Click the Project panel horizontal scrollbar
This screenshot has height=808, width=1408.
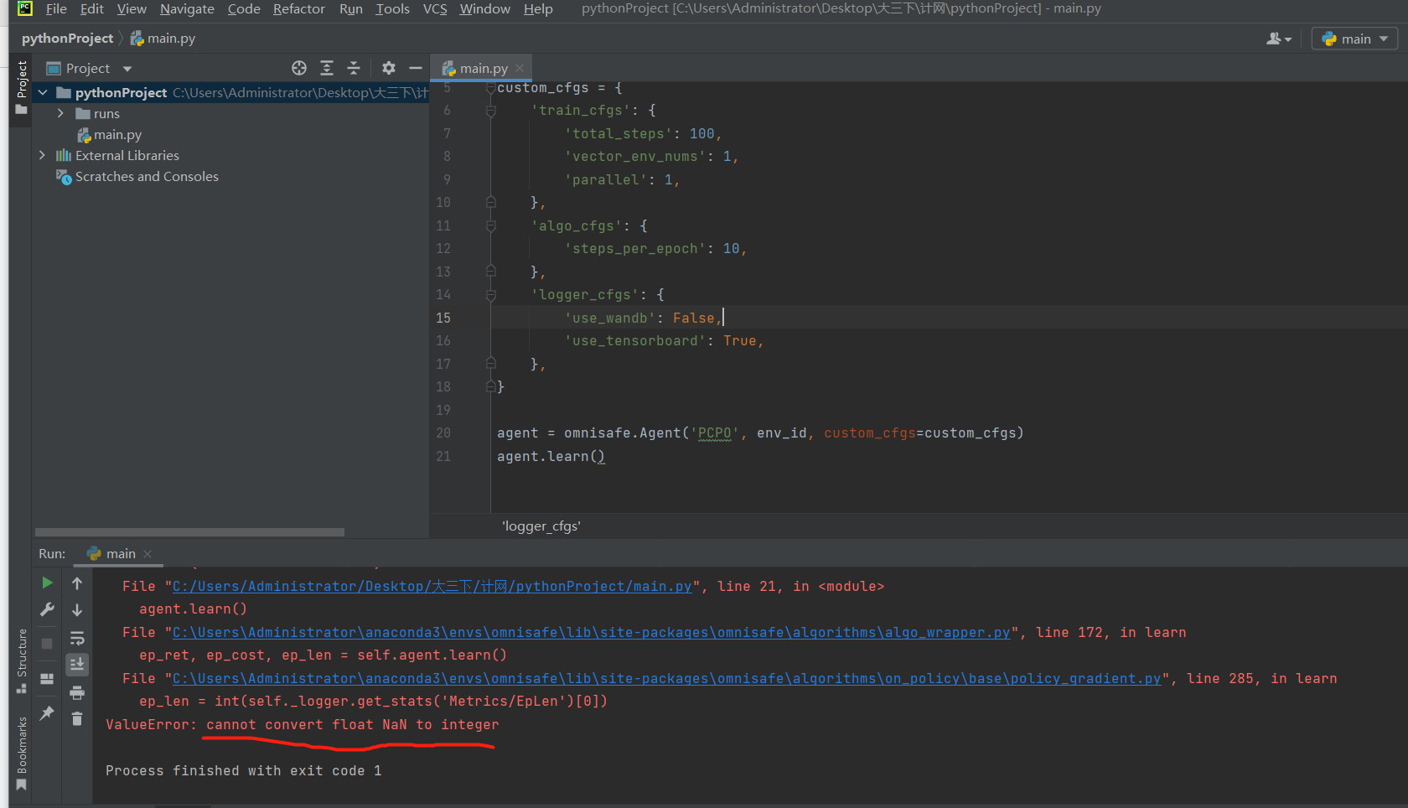189,531
